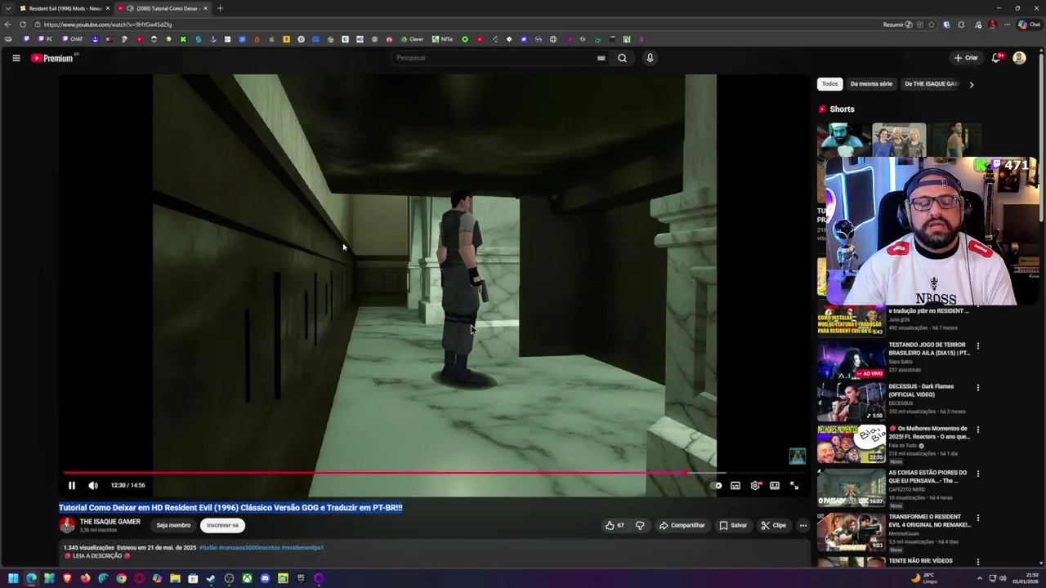Open DECESSUS - Dark Flames video thumbnail

[x=851, y=401]
